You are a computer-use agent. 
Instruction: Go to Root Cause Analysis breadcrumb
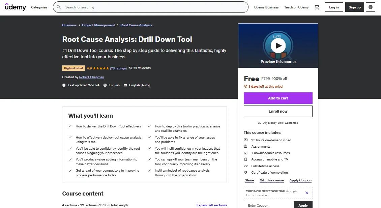pyautogui.click(x=136, y=25)
